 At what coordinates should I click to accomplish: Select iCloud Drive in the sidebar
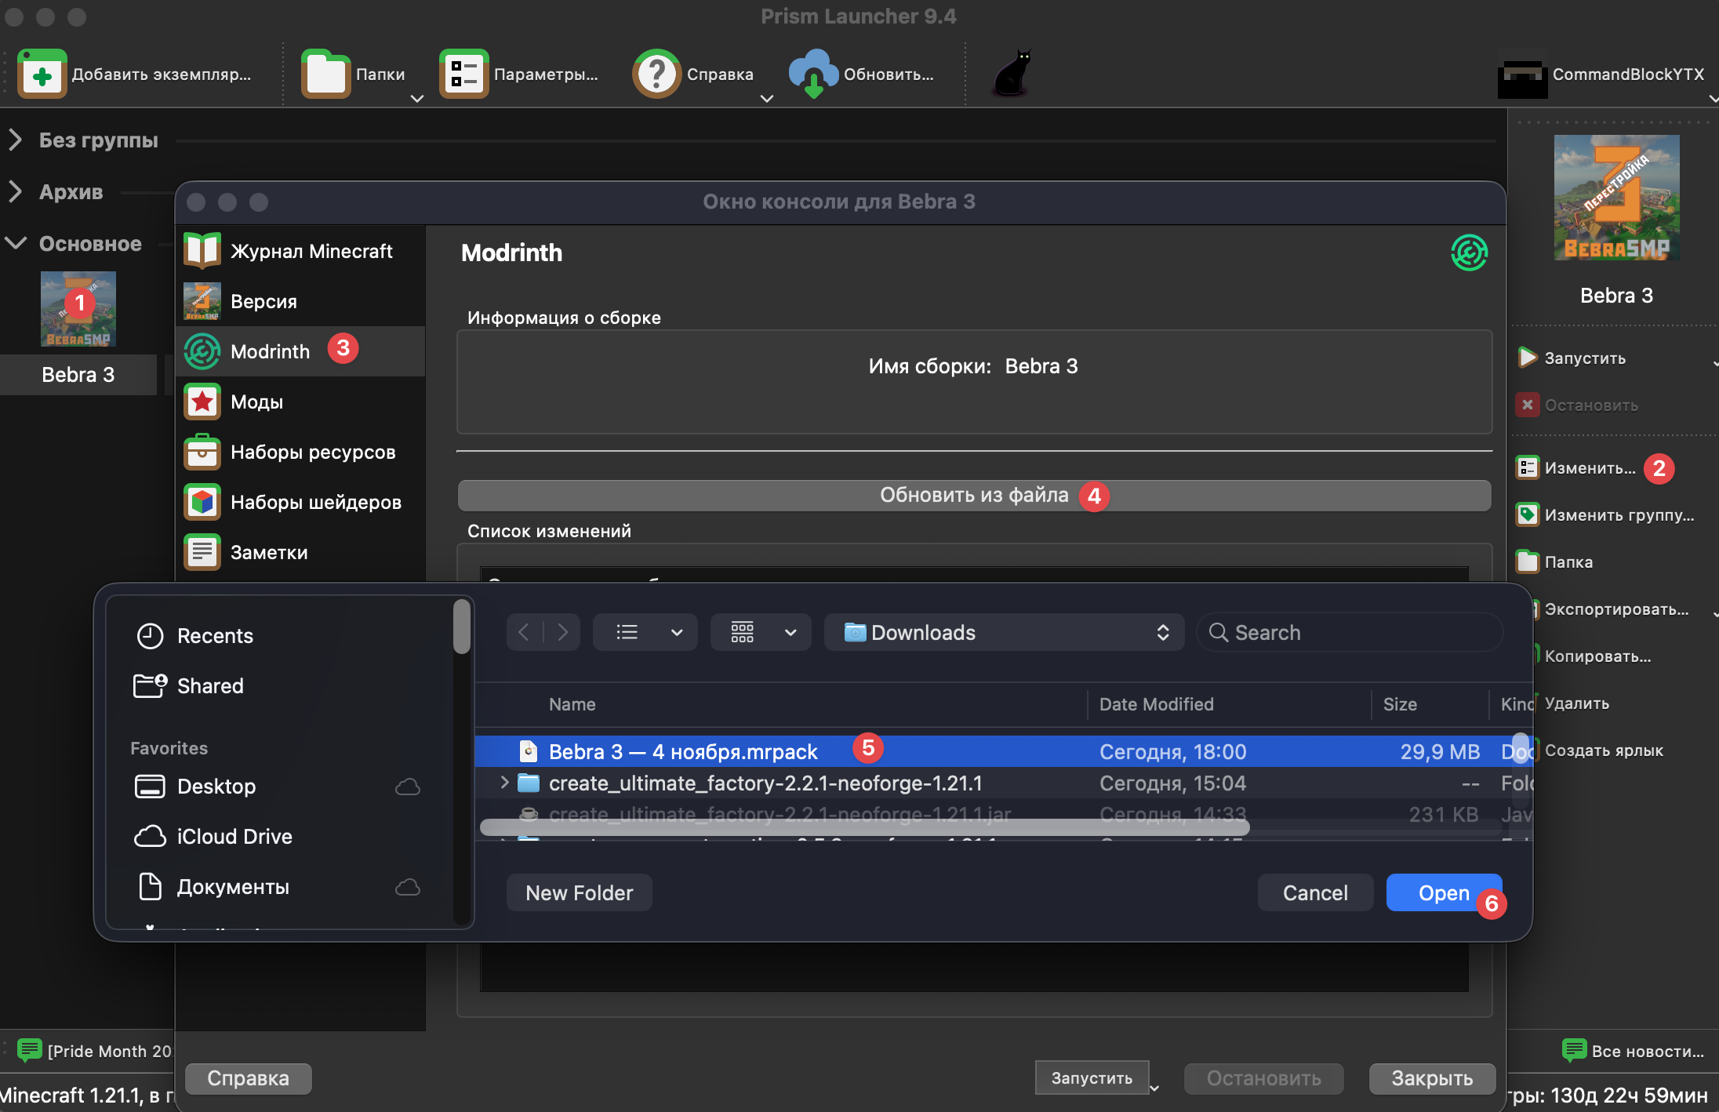tap(234, 836)
